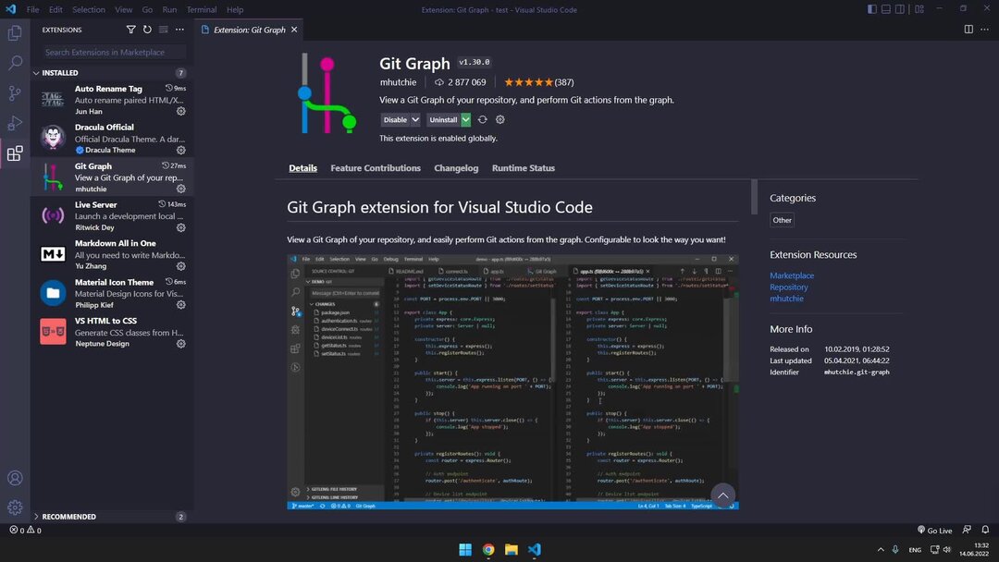Click the sync icon next to Uninstall

point(482,119)
